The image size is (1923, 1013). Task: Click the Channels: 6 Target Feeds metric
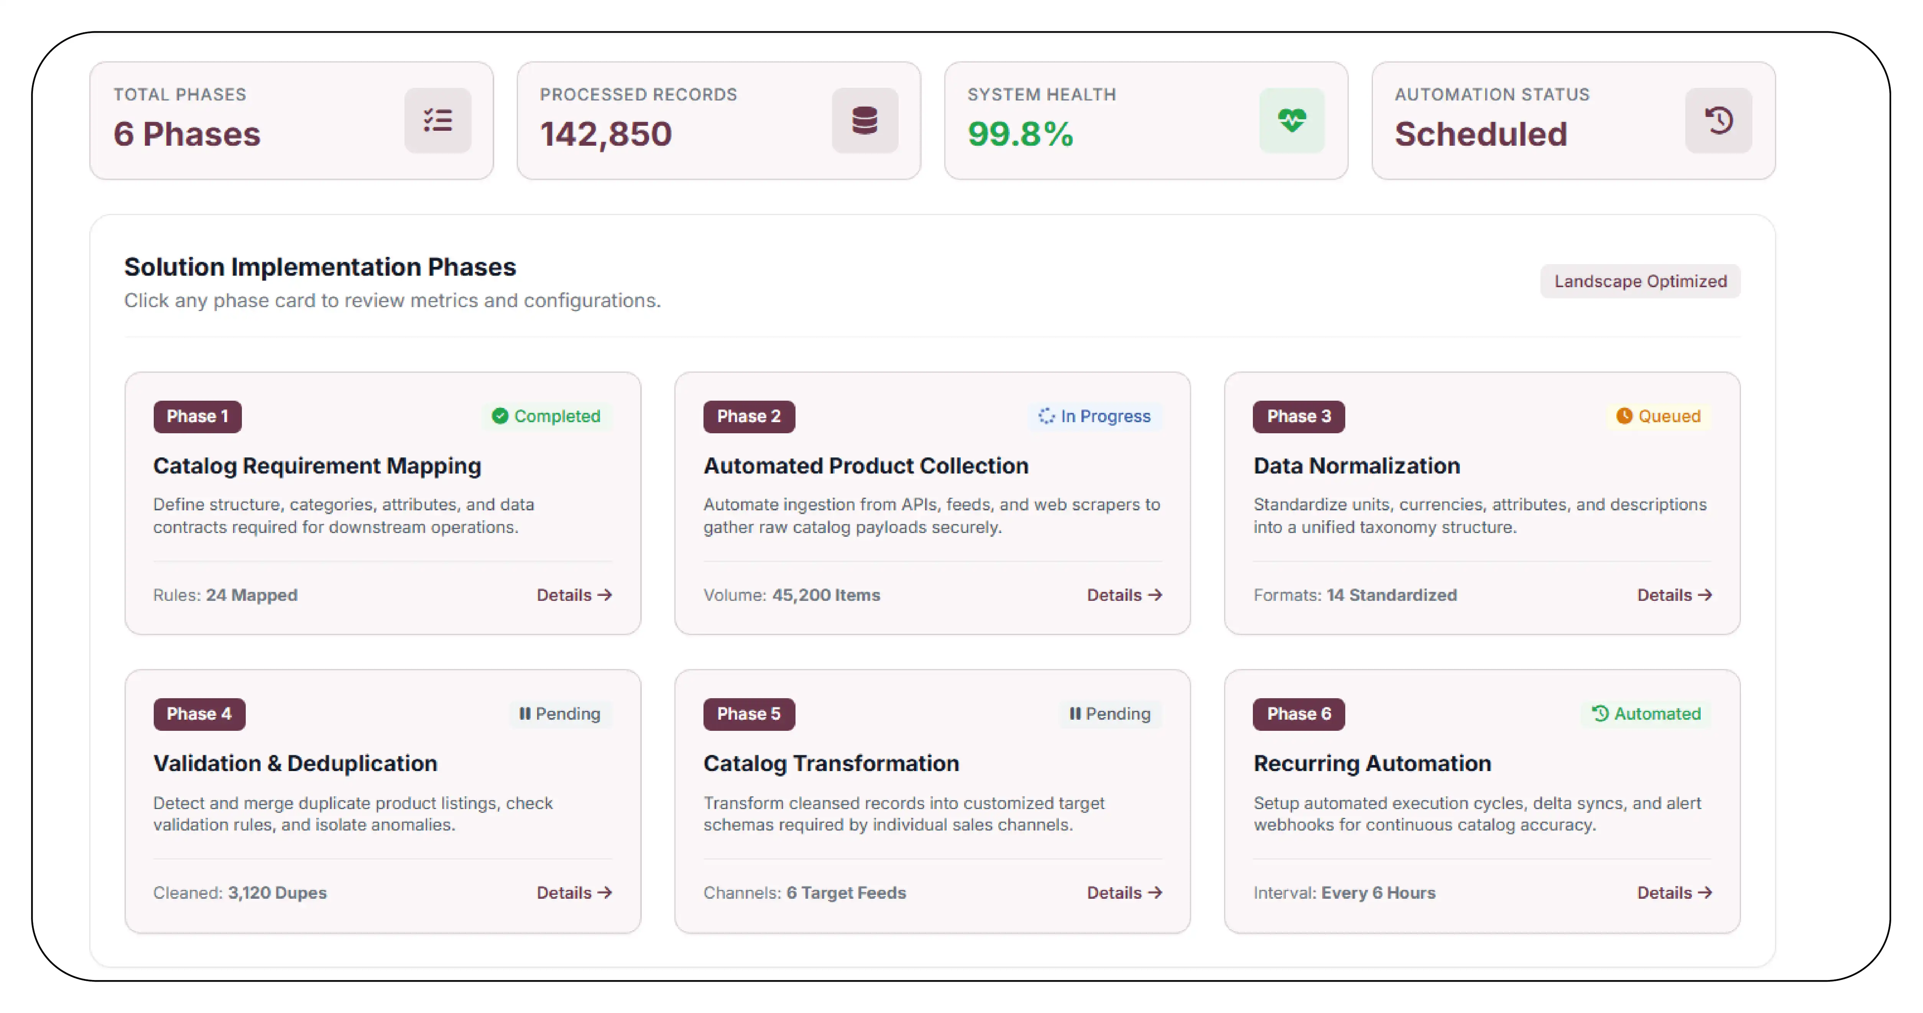coord(805,893)
